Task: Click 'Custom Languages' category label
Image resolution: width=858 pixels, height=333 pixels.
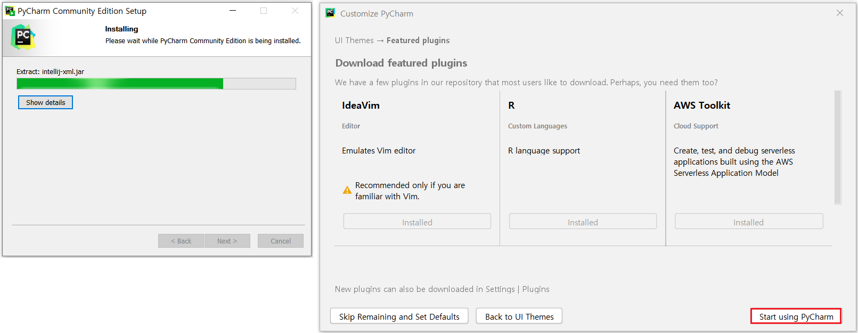Action: tap(537, 126)
